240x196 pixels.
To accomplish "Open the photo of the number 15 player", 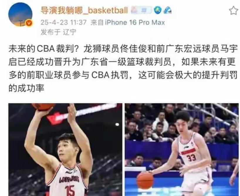I will tap(65, 150).
